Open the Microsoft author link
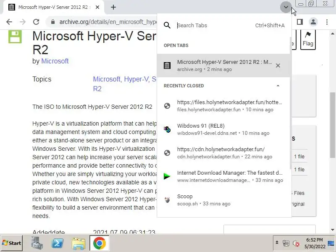 click(x=55, y=61)
